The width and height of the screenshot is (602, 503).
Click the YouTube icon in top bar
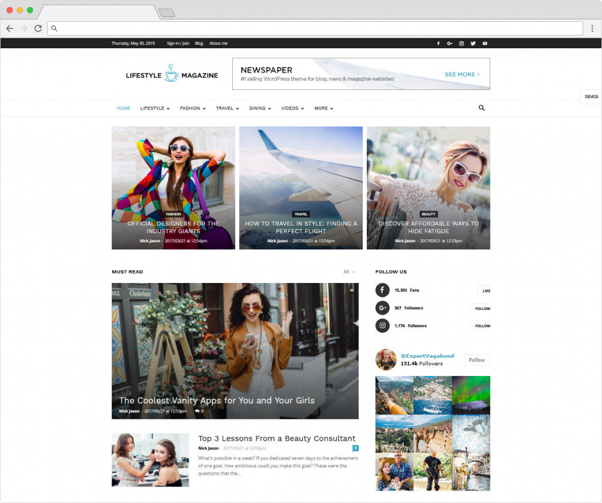(x=485, y=44)
